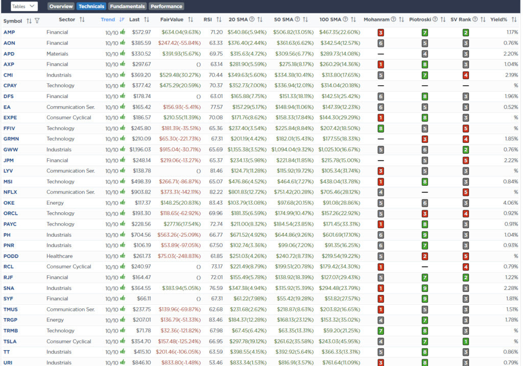Sort by Yield% column arrows
The width and height of the screenshot is (523, 366).
coord(514,20)
